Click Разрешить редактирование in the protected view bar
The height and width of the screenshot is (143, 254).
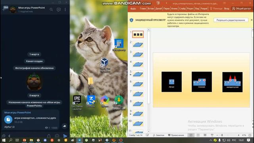(x=231, y=20)
